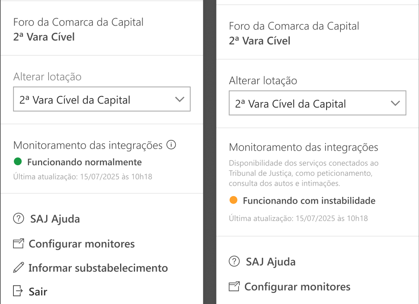Open left 2ª Vara Cível da Capital combo box
419x304 pixels.
pyautogui.click(x=102, y=99)
